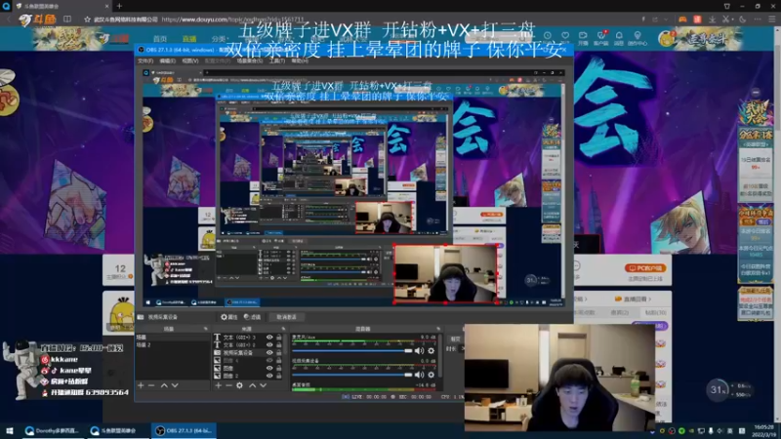
Task: Open 视频采集设备 mixer settings gear
Action: click(432, 375)
